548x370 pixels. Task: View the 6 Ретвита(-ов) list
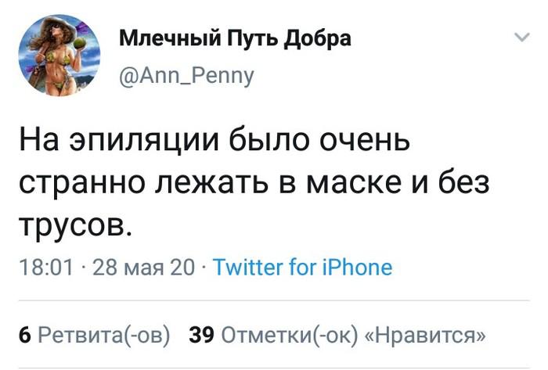point(94,336)
